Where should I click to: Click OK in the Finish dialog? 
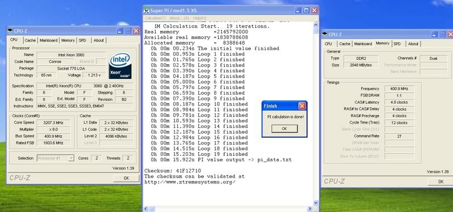coord(284,129)
